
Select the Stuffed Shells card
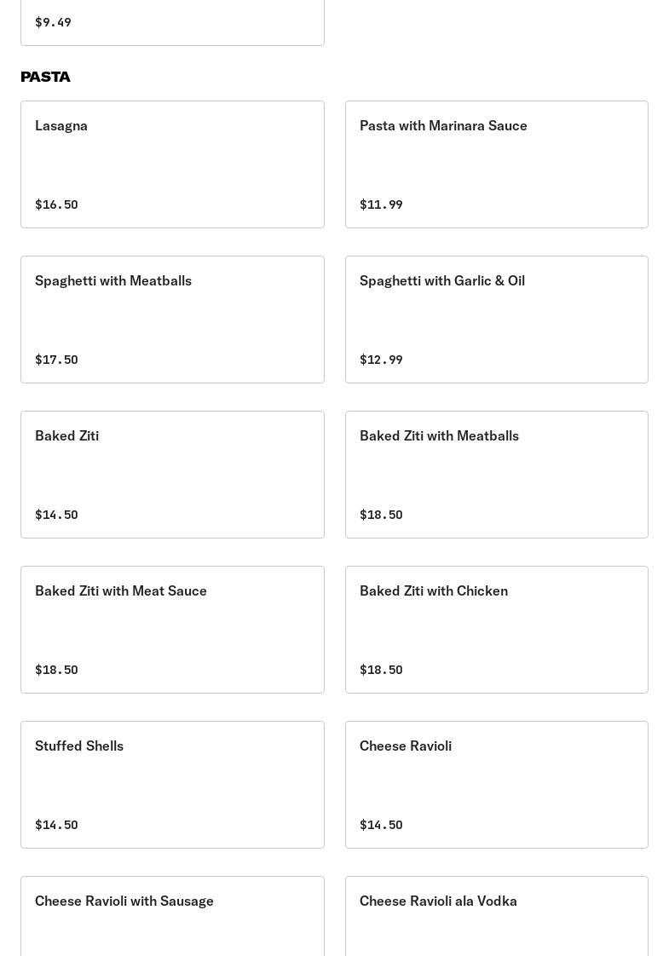coord(172,785)
